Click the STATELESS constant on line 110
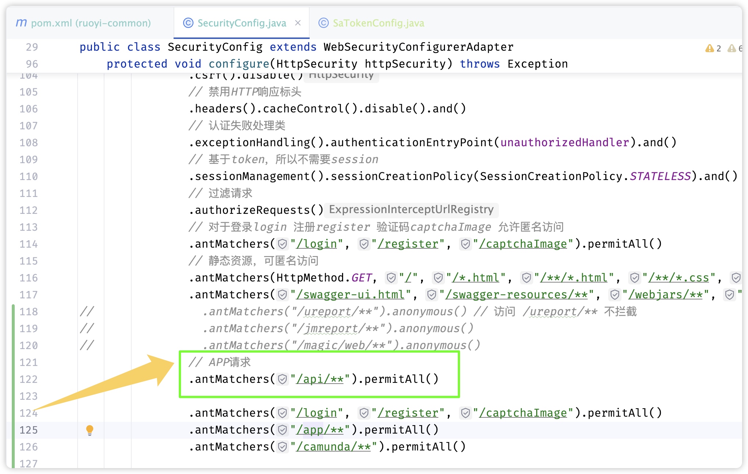 [660, 176]
